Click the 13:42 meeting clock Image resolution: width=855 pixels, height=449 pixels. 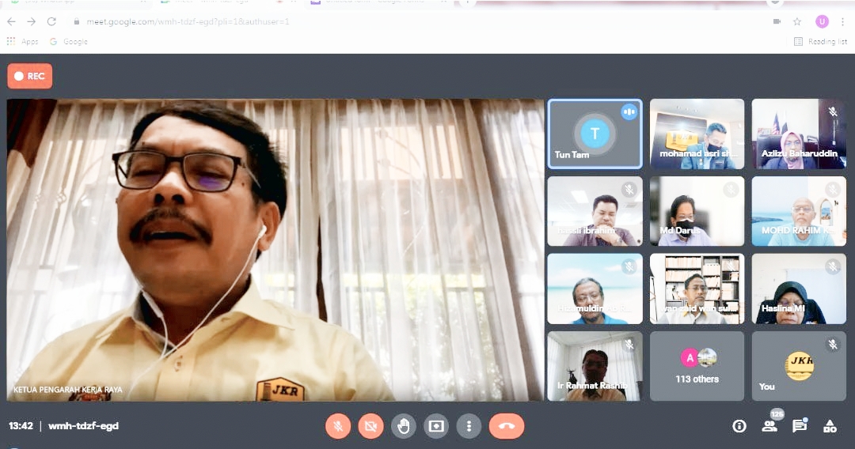point(21,425)
